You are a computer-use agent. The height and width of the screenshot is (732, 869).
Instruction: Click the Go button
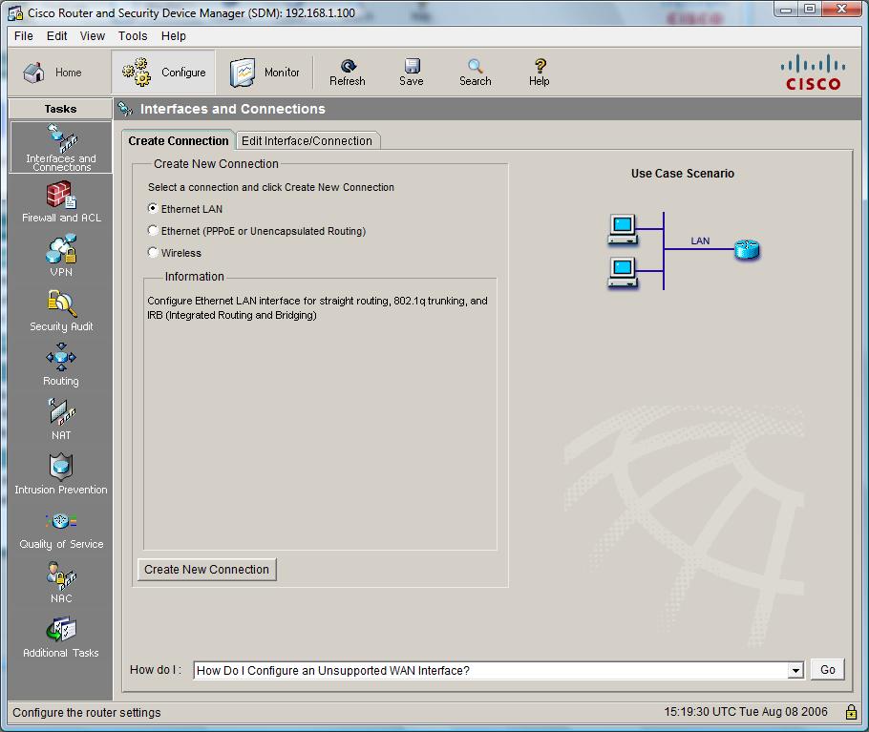point(827,670)
